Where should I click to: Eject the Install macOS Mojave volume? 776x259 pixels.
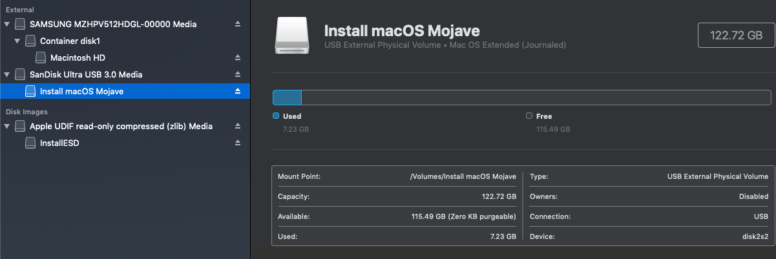click(237, 91)
